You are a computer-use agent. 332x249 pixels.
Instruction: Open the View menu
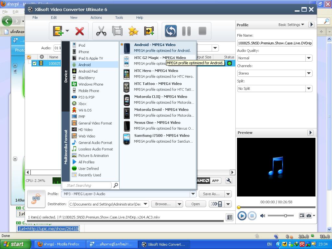[74, 18]
